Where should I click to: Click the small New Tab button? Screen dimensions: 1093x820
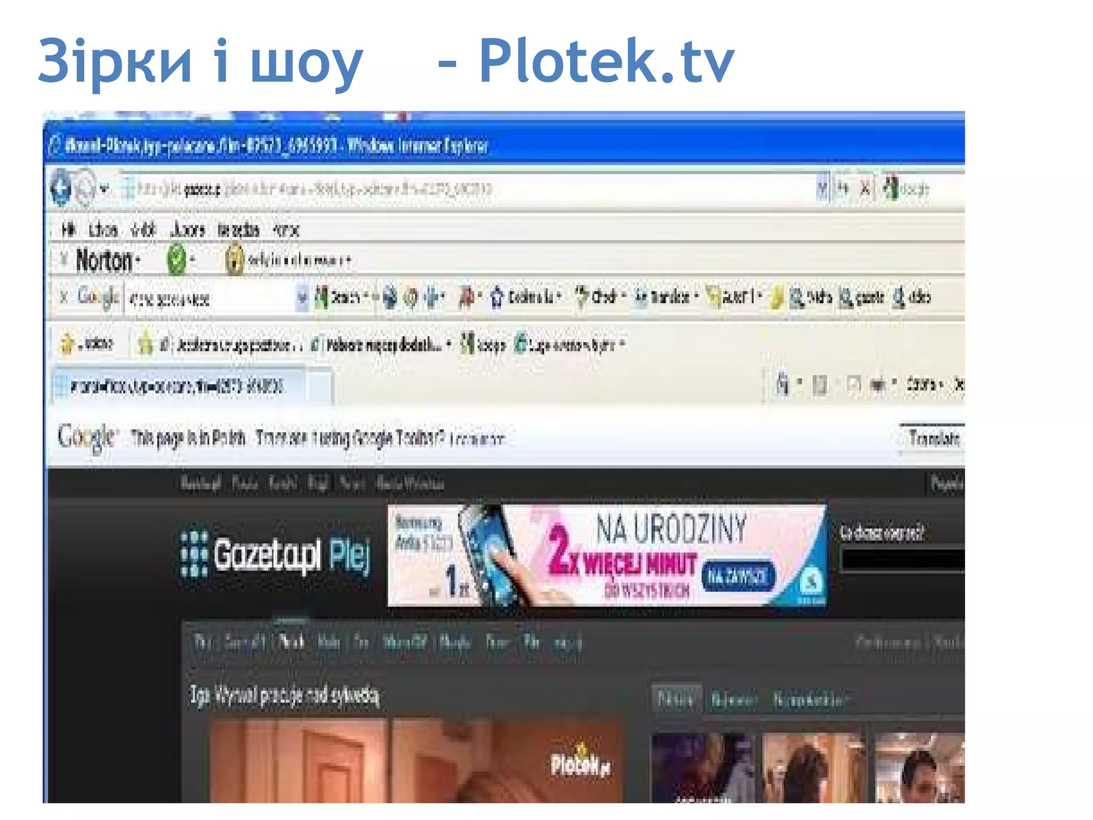pyautogui.click(x=319, y=385)
